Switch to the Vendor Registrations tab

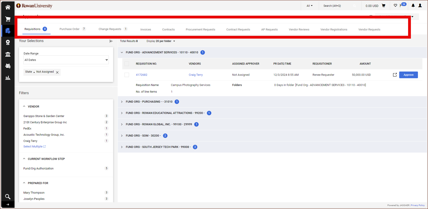point(334,29)
